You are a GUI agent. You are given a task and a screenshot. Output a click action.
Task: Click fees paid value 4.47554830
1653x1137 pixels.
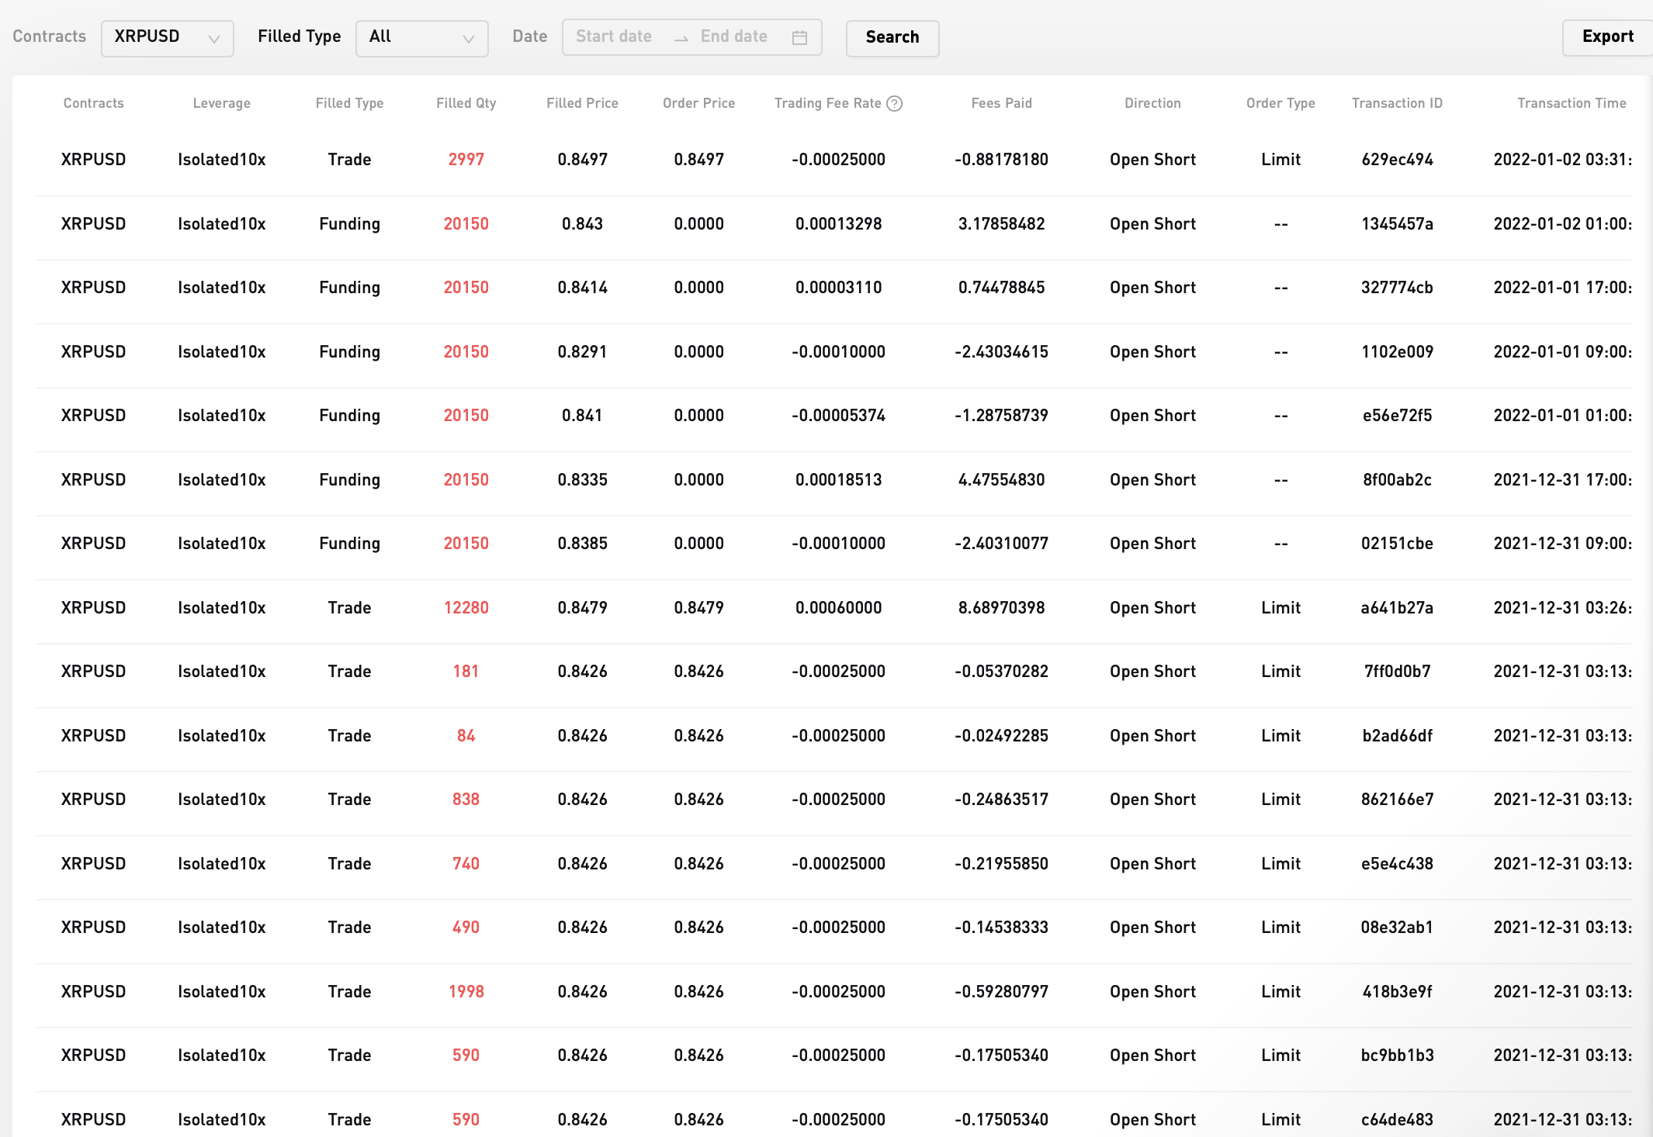1001,480
